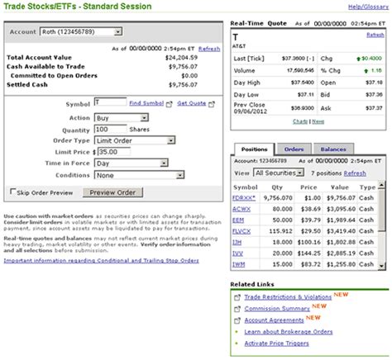
Task: Enable Skip Order Preview checkbox
Action: 12,192
